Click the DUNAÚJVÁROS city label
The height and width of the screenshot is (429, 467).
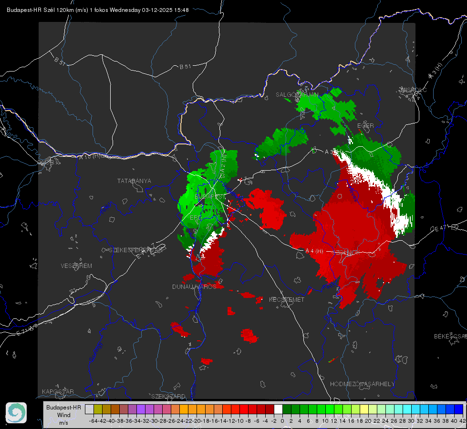pyautogui.click(x=194, y=286)
